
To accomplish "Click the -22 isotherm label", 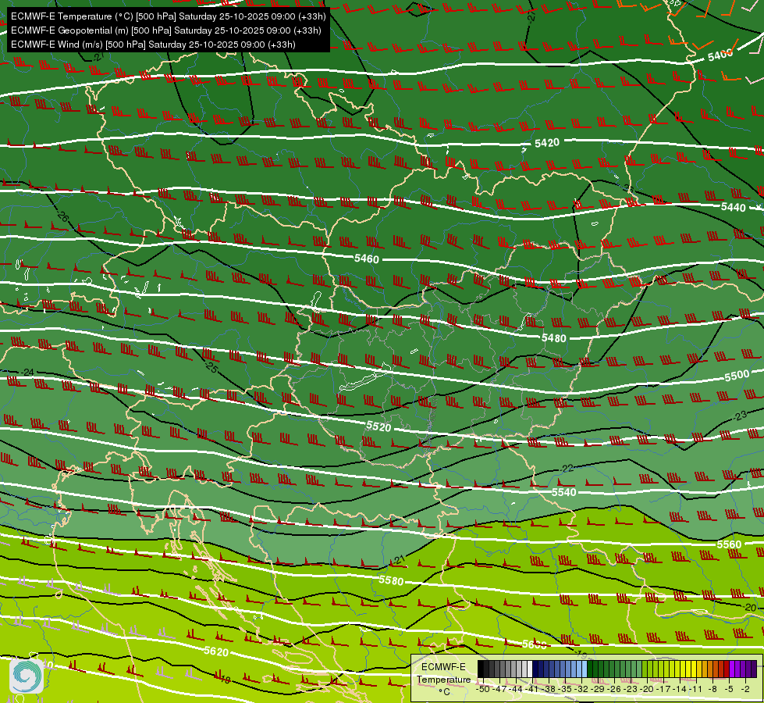I will [x=566, y=469].
